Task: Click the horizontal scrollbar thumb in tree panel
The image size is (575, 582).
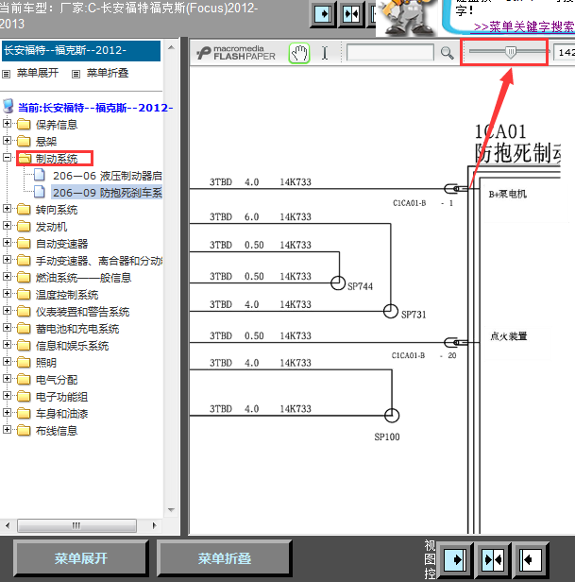Action: pos(76,525)
